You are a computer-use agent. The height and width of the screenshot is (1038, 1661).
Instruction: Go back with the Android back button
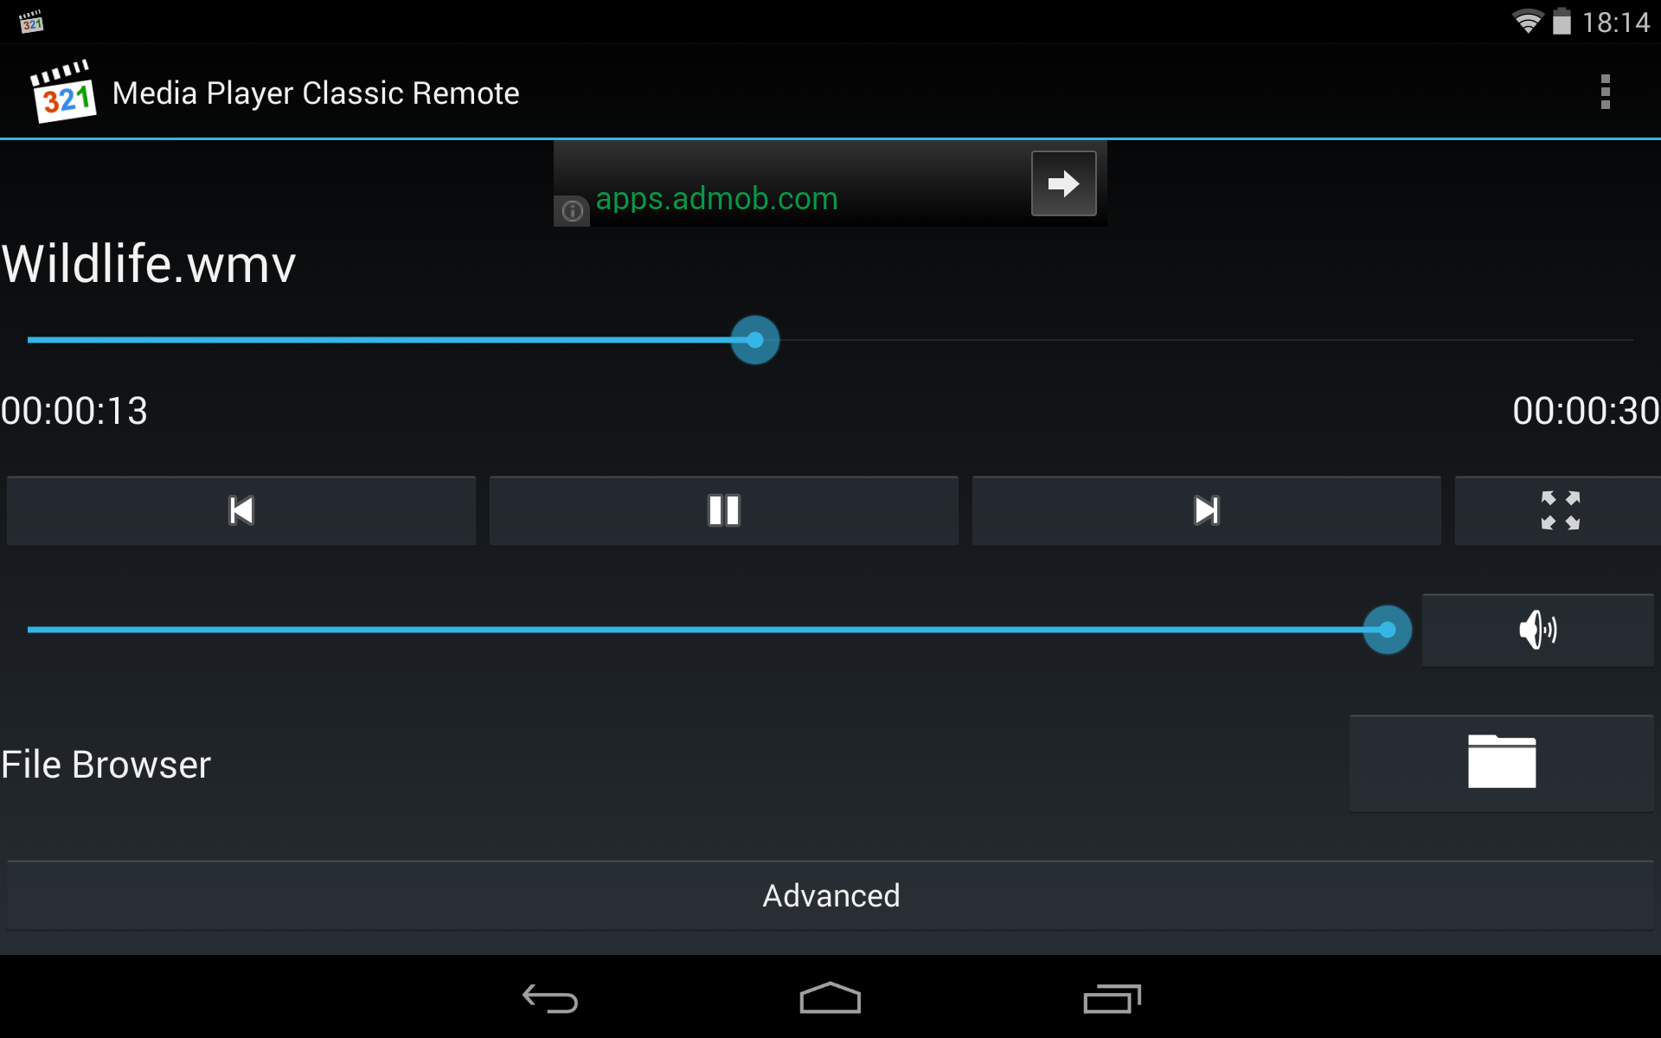pyautogui.click(x=550, y=999)
